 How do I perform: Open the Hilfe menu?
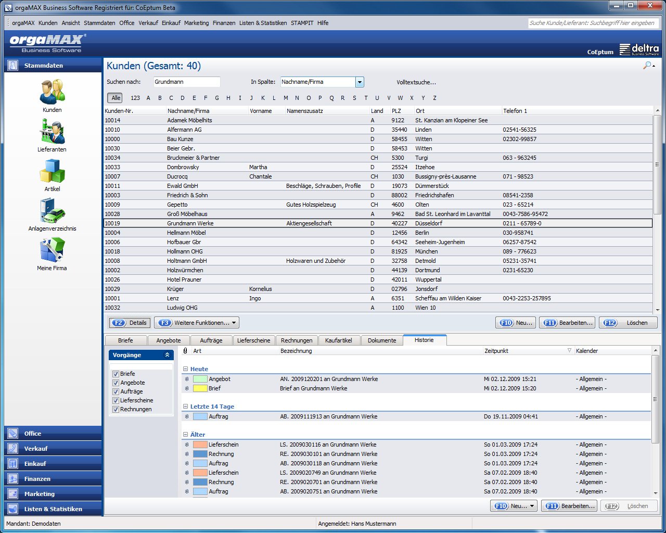coord(323,23)
